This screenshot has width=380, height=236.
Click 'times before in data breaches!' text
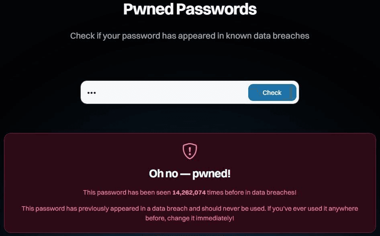coord(252,193)
